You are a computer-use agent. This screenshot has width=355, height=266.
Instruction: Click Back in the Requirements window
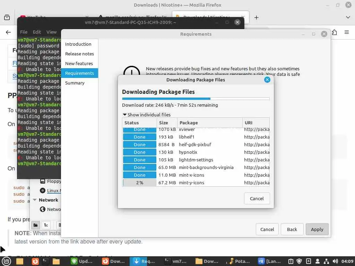pos(292,229)
